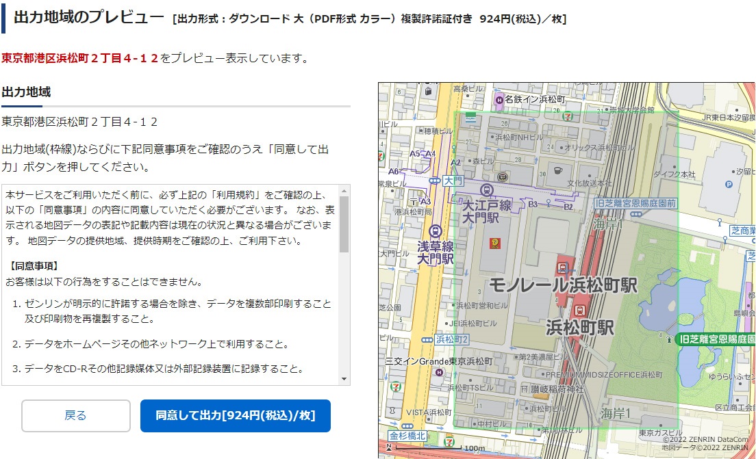This screenshot has height=459, width=756.
Task: Click the subway exit marker B2
Action: click(570, 205)
